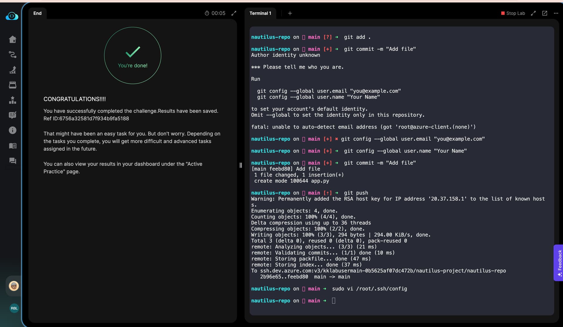Expand the task panel to fullscreen
The height and width of the screenshot is (327, 563).
click(x=234, y=13)
